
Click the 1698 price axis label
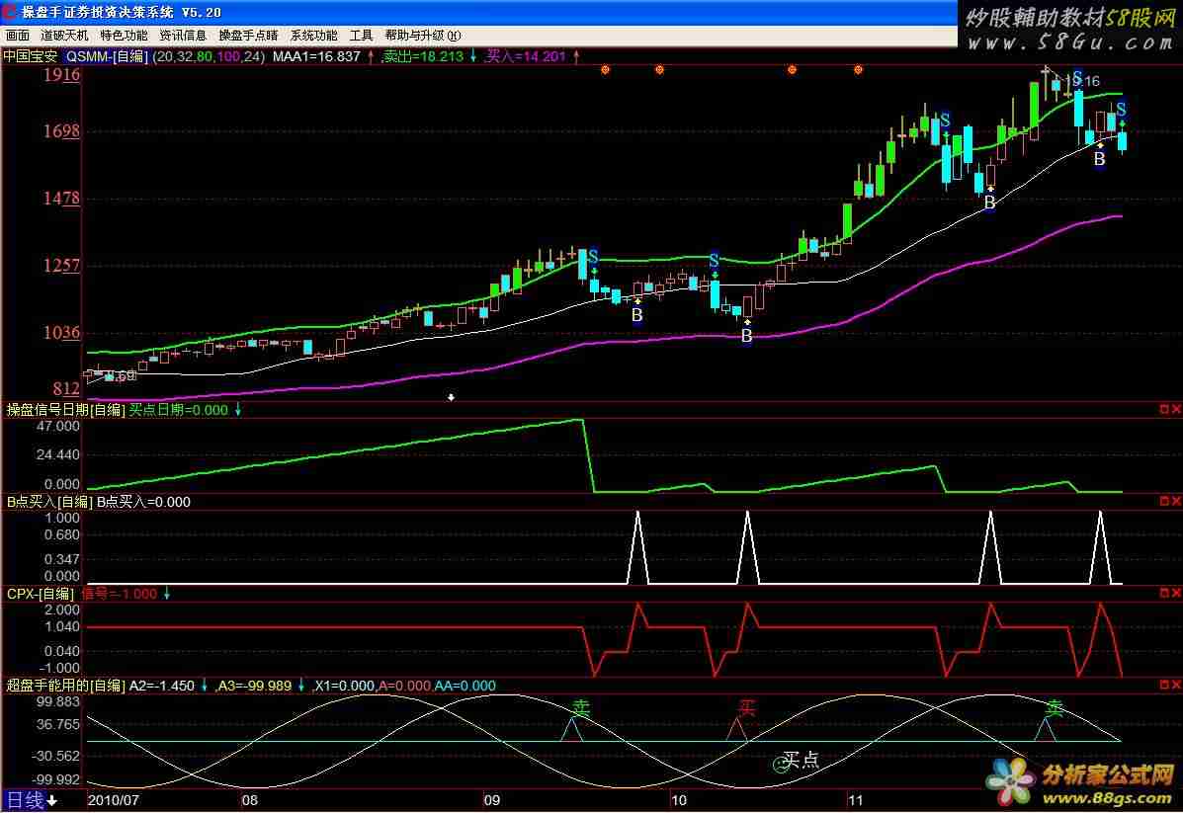[x=61, y=131]
